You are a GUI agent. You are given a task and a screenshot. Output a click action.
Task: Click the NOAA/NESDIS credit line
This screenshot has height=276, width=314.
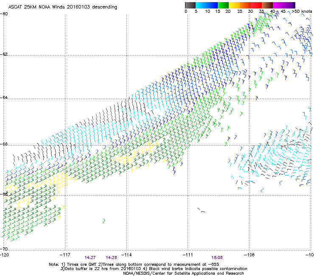(x=183, y=273)
